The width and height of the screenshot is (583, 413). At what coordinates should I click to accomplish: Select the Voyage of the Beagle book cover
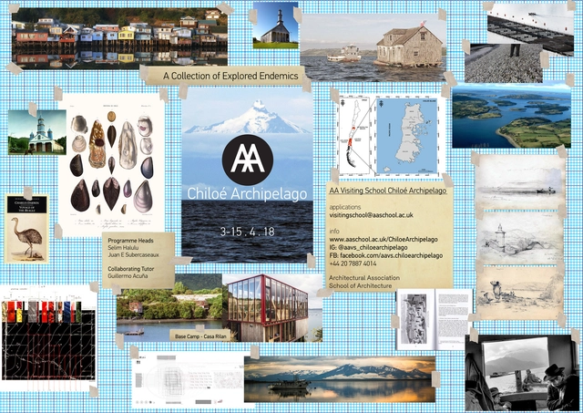26,229
